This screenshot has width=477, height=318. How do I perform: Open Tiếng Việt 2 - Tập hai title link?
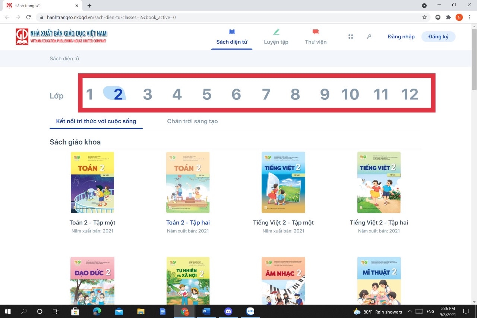click(x=379, y=223)
